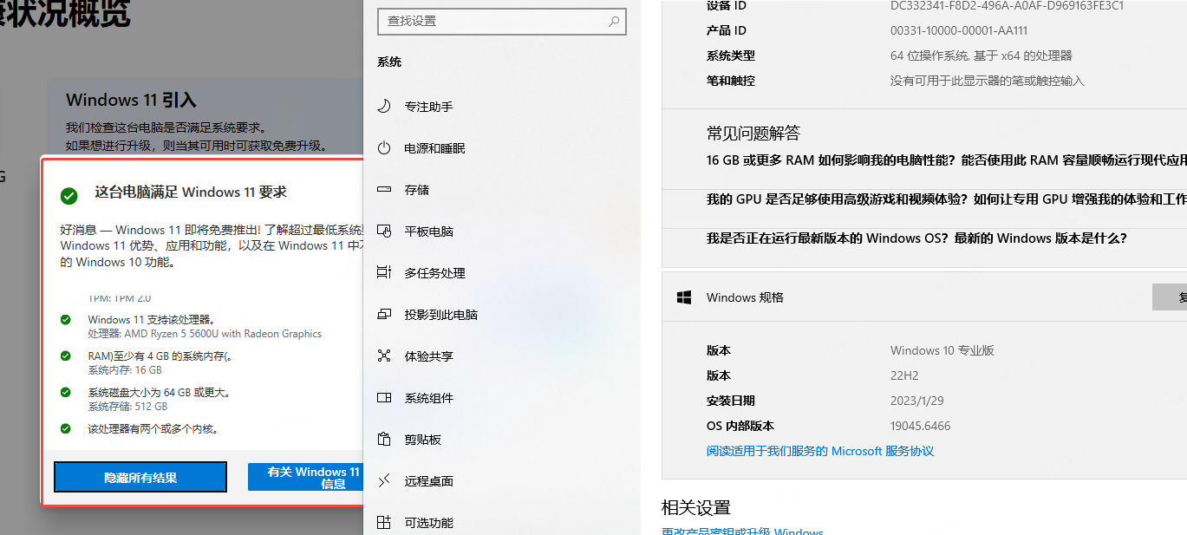Click the 平板电脑 tablet icon
This screenshot has height=535, width=1187.
pos(384,232)
